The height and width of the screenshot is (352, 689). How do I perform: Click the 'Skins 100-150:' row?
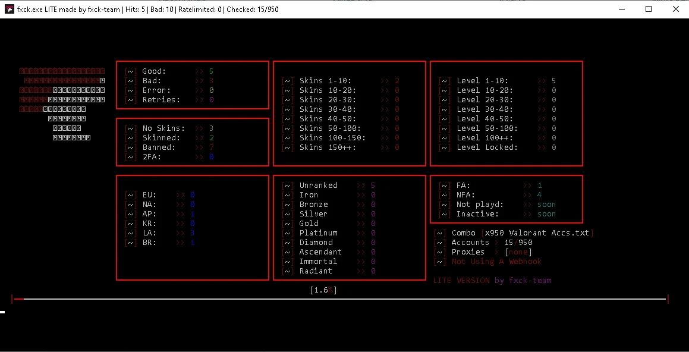pos(341,138)
